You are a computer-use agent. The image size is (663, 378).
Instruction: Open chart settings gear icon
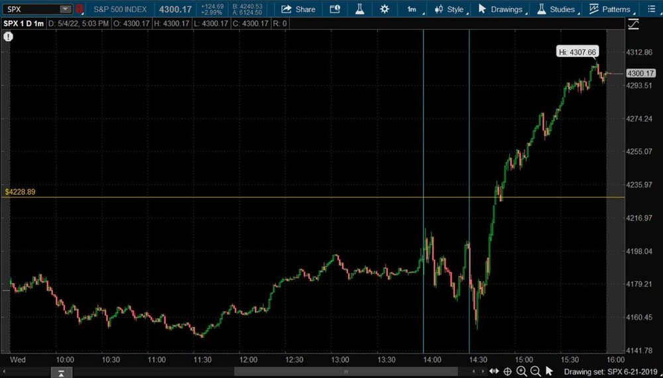pyautogui.click(x=385, y=9)
